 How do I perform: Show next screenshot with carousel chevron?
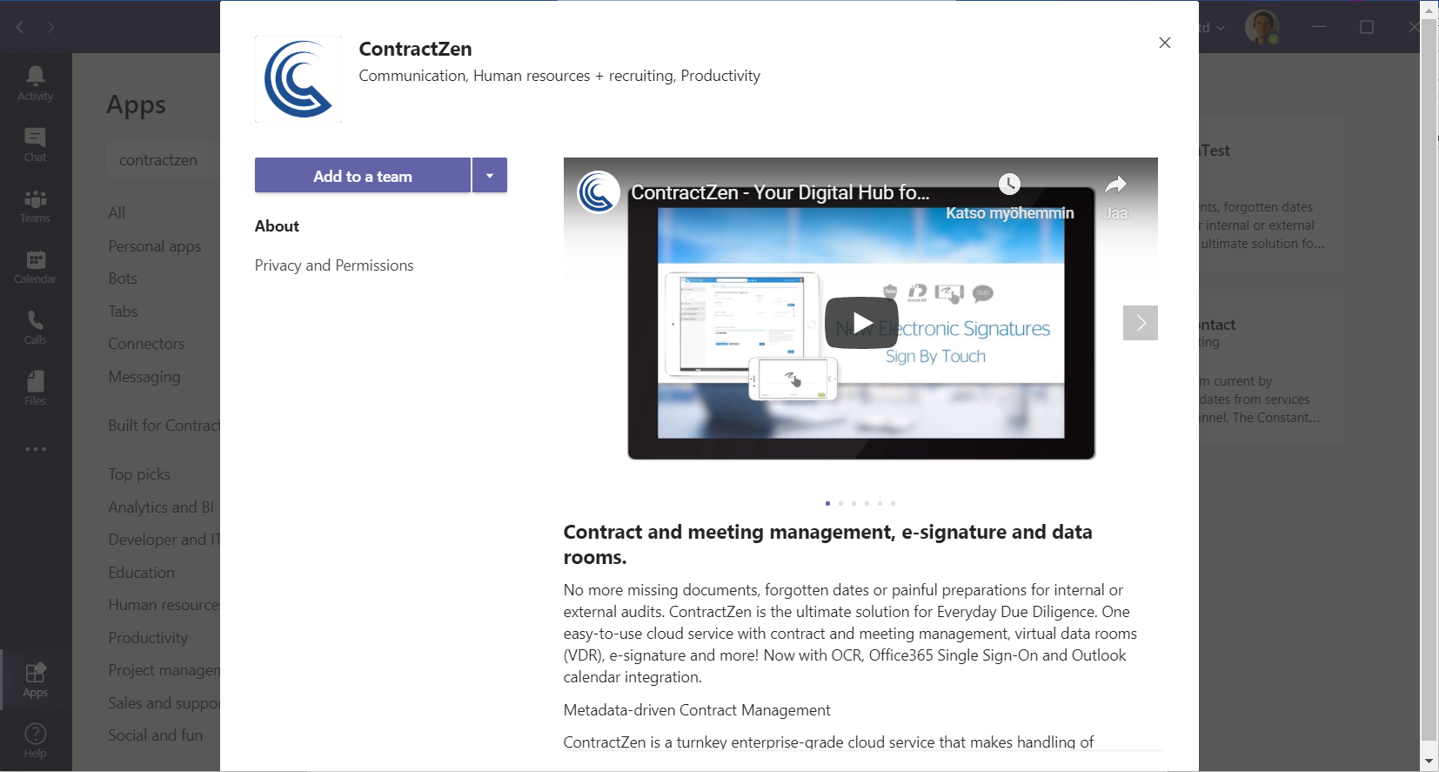pos(1140,323)
